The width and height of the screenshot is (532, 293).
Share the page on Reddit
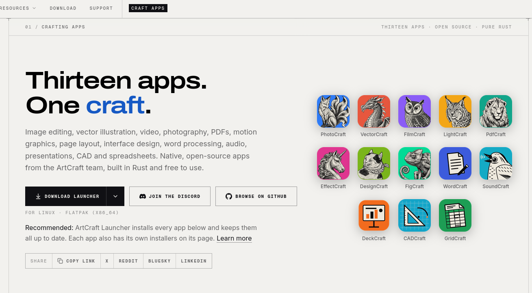pos(128,261)
